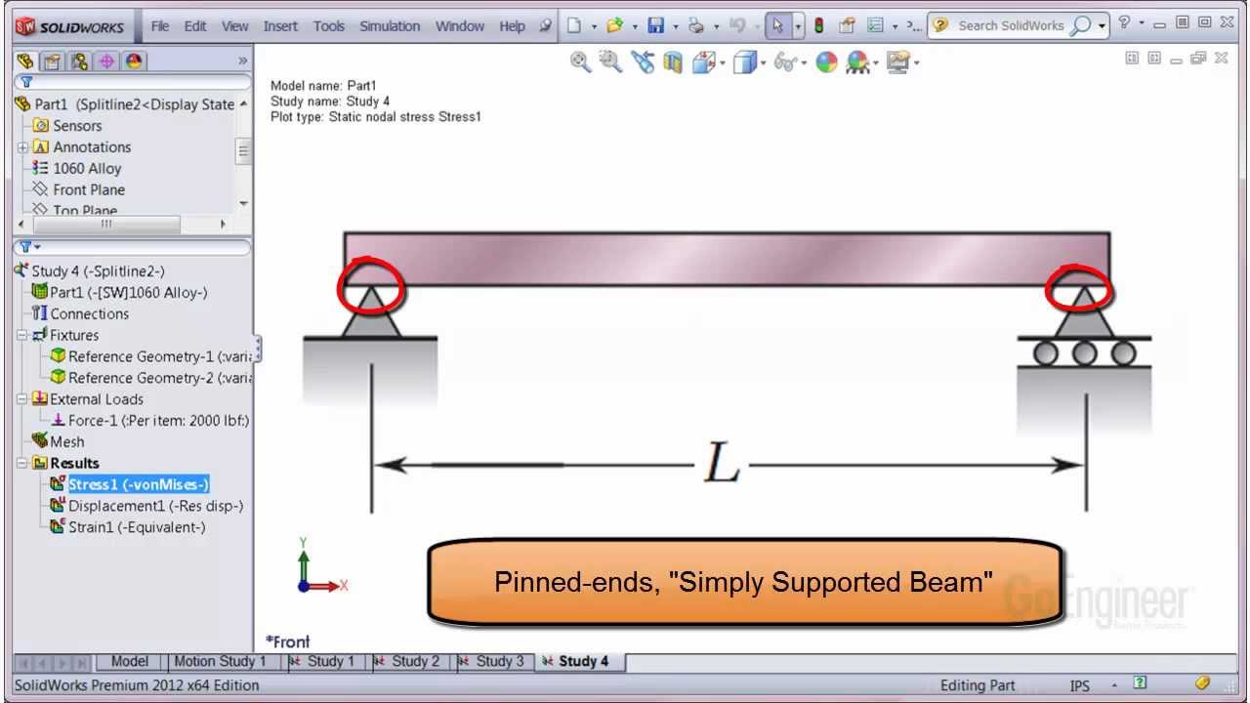Image resolution: width=1250 pixels, height=703 pixels.
Task: Activate the Select arrow tool
Action: click(777, 25)
